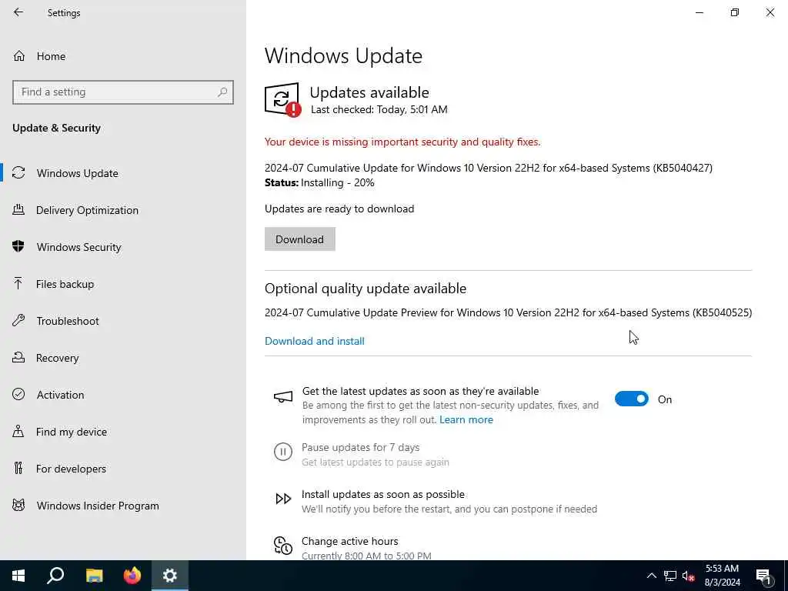Click the Troubleshoot wrench icon

18,321
